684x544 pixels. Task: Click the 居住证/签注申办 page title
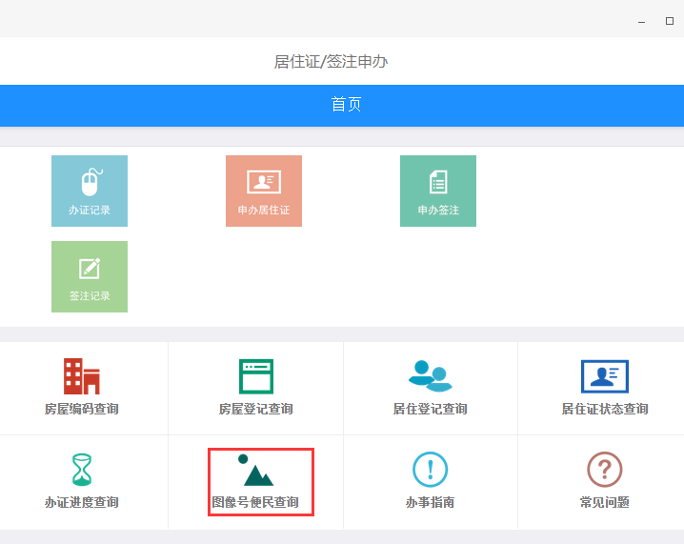(x=331, y=62)
